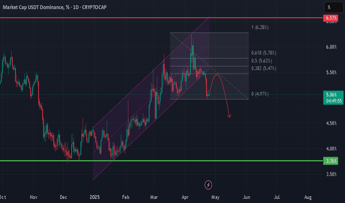The width and height of the screenshot is (345, 203).
Task: Click the Nov label on time axis
Action: [x=33, y=197]
